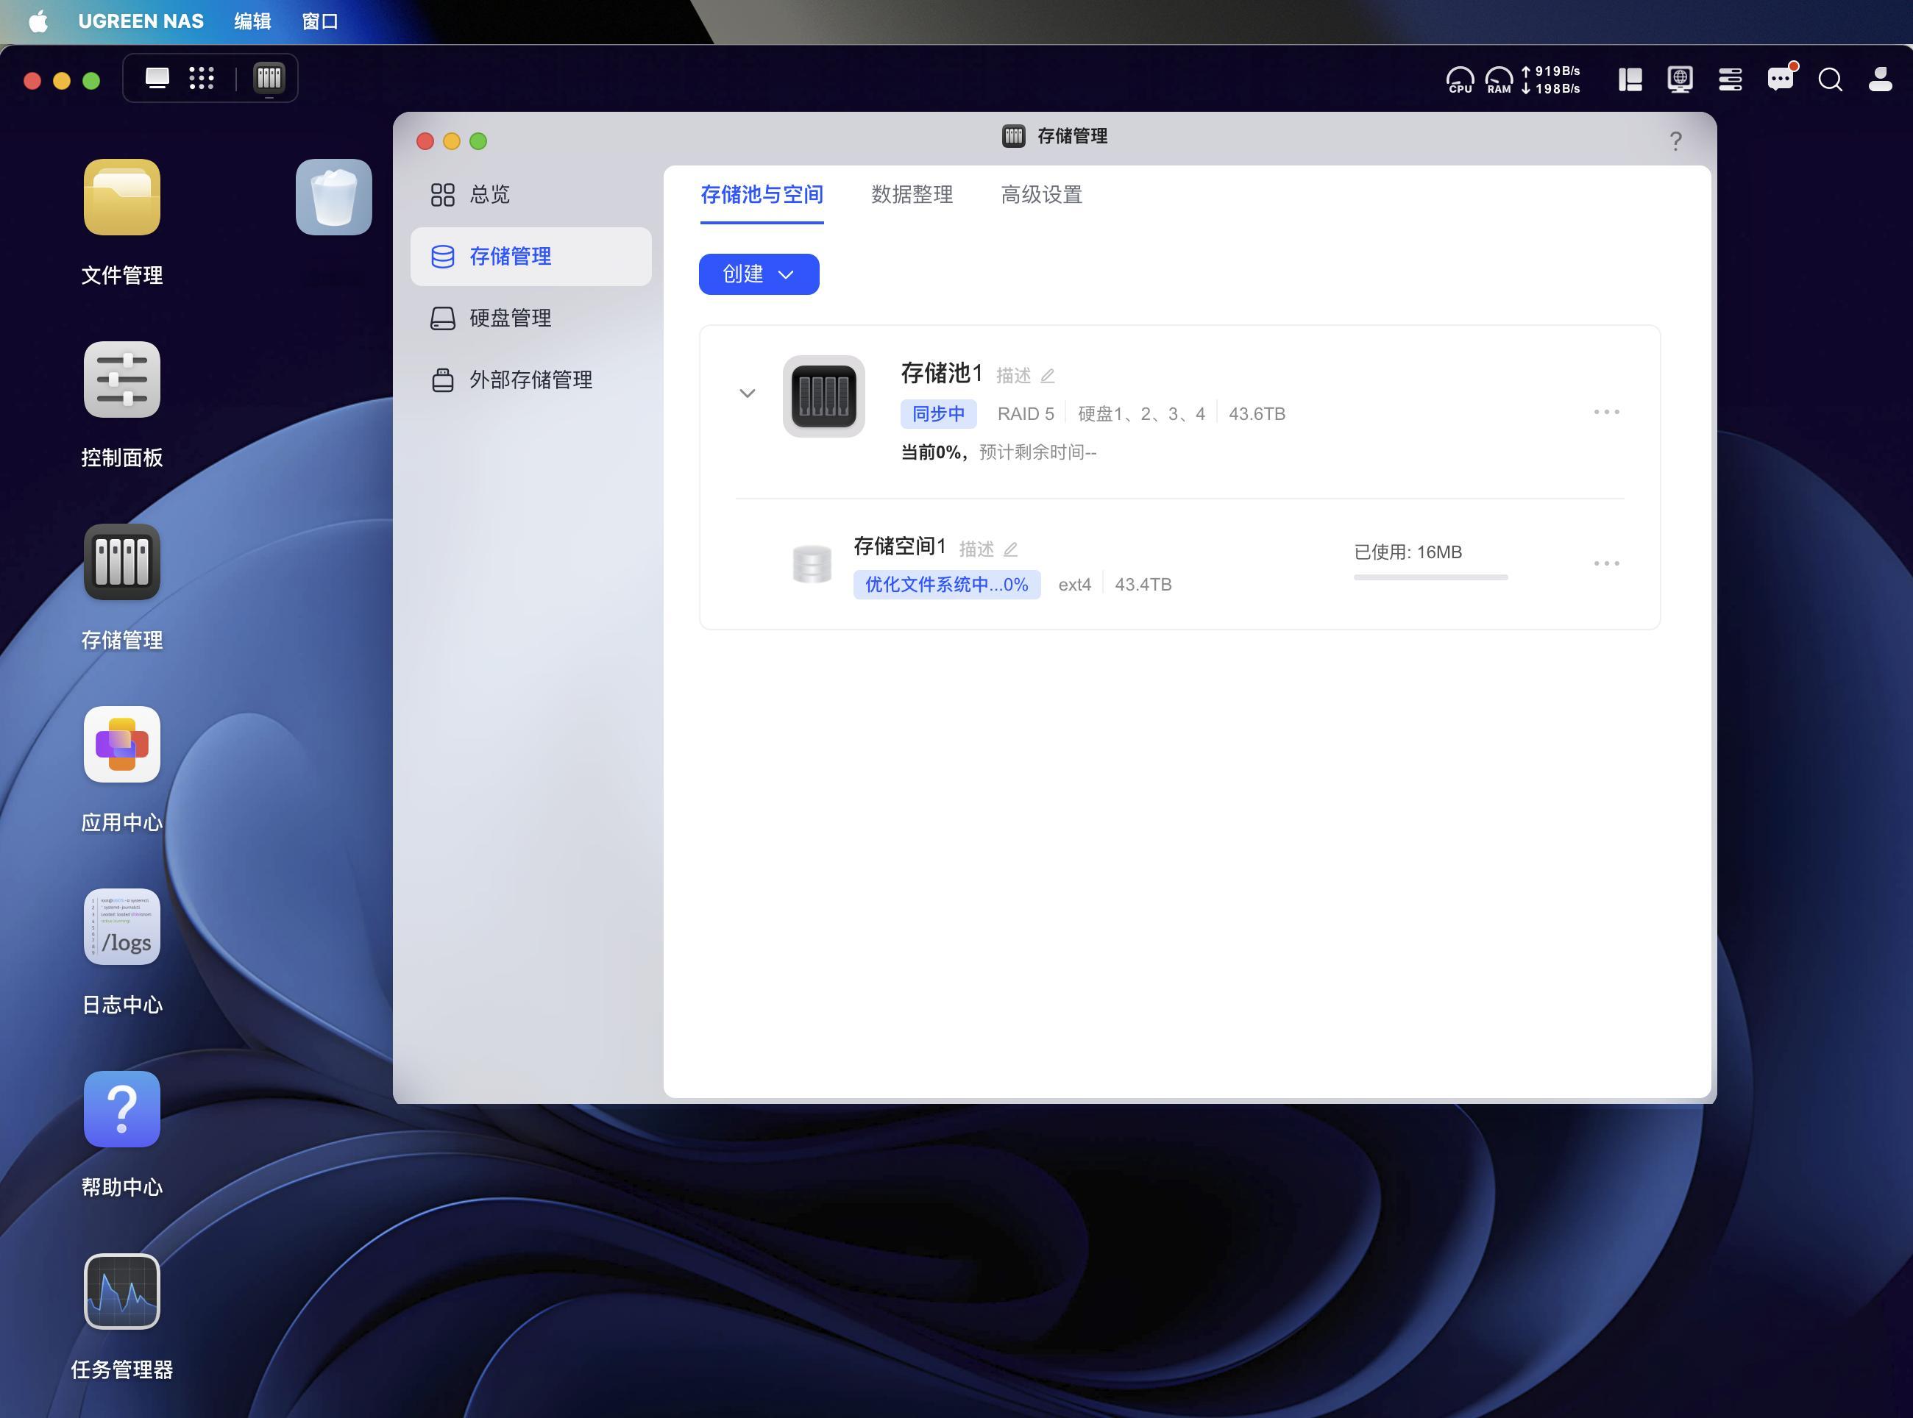
Task: Open 硬盘管理 in the sidebar
Action: [x=530, y=318]
